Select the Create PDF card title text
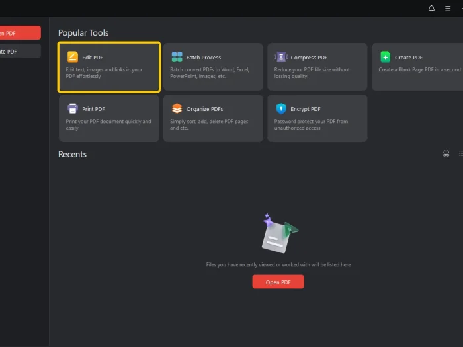463x347 pixels. coord(409,58)
